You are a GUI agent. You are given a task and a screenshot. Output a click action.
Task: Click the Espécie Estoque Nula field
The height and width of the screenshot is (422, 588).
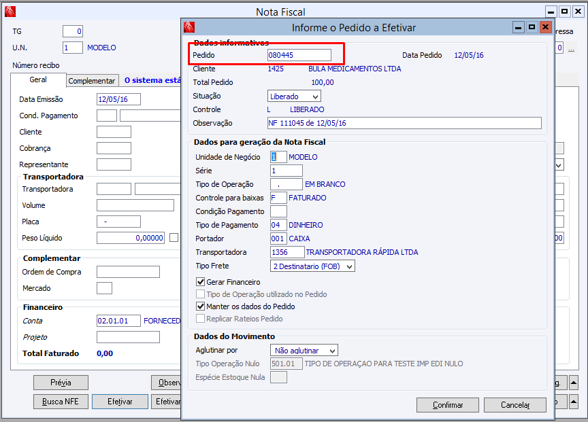coord(278,377)
